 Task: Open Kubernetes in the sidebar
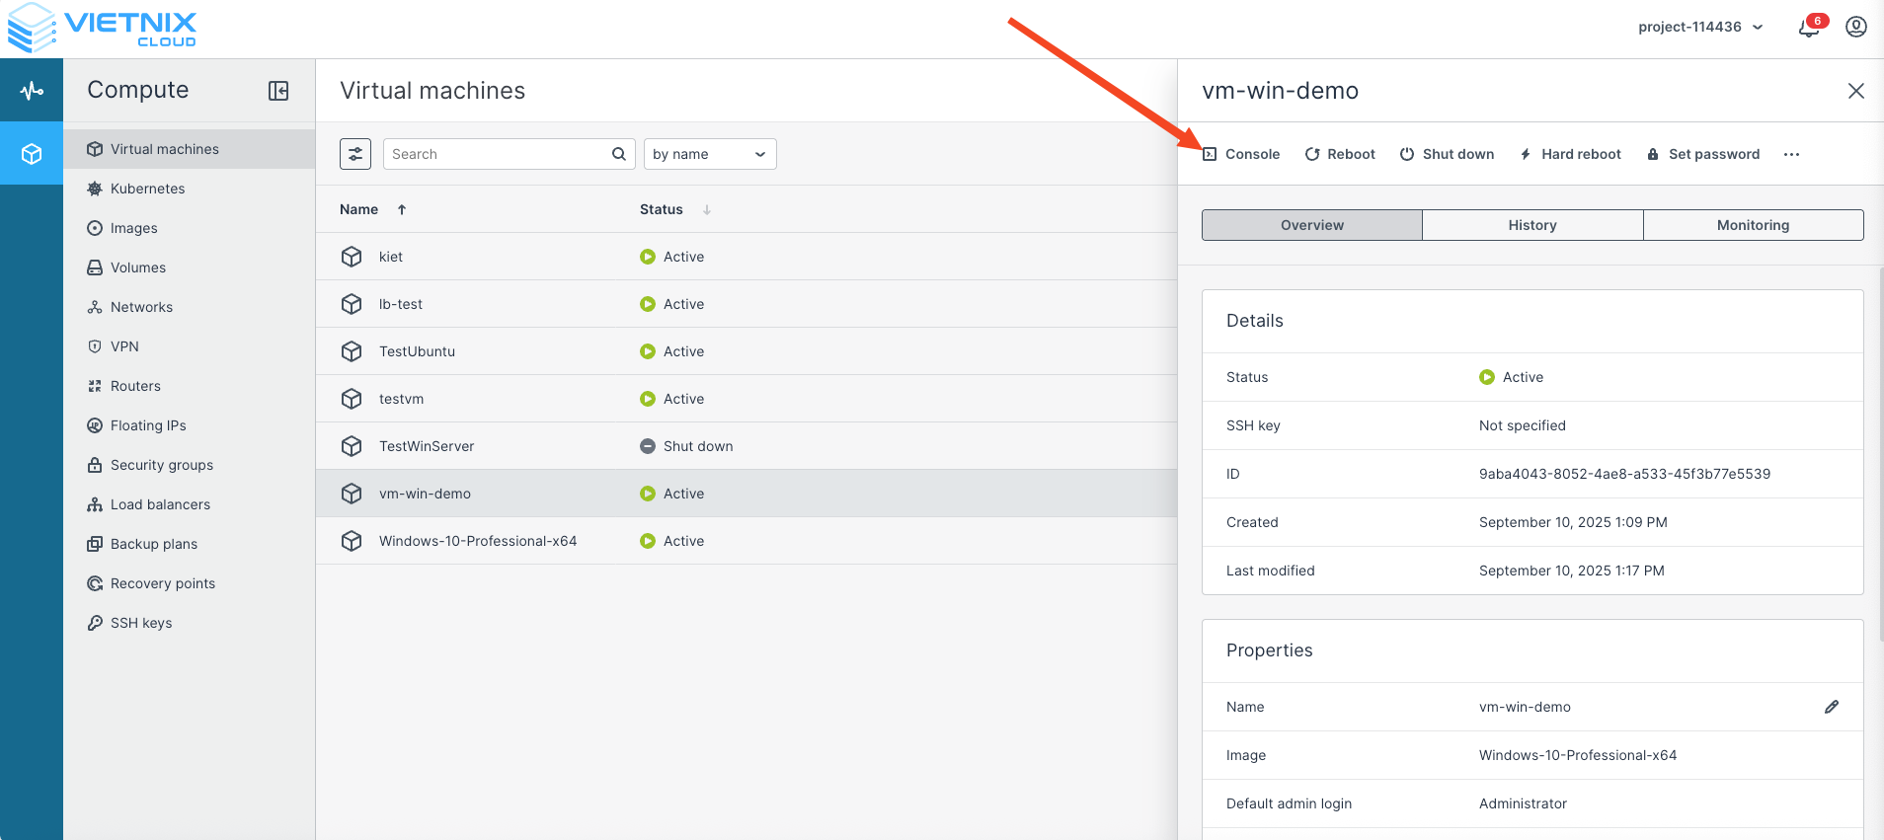click(147, 189)
